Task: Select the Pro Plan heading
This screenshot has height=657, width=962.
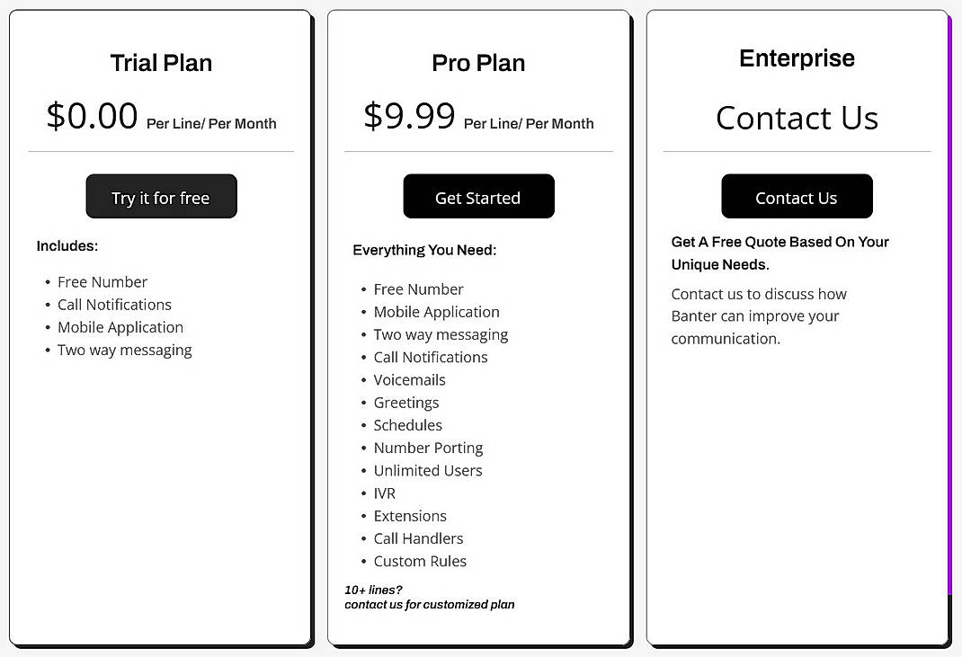Action: pyautogui.click(x=478, y=63)
